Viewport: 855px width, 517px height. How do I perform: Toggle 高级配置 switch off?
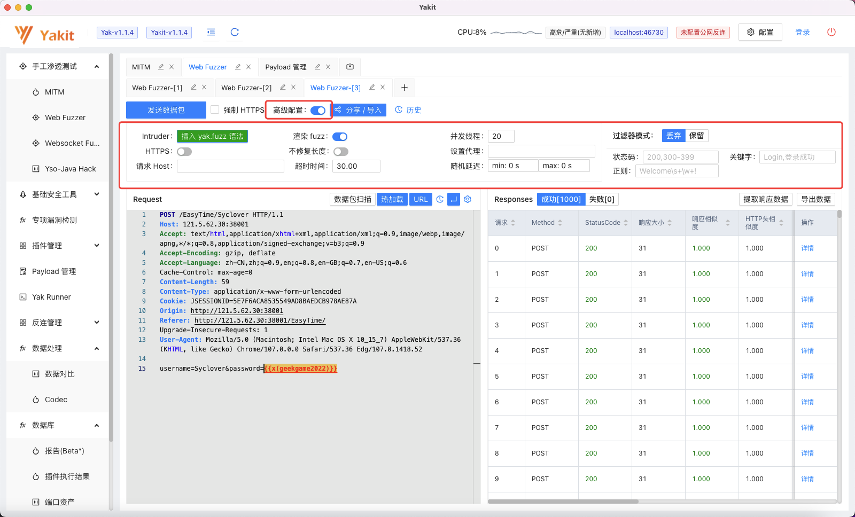(x=318, y=110)
